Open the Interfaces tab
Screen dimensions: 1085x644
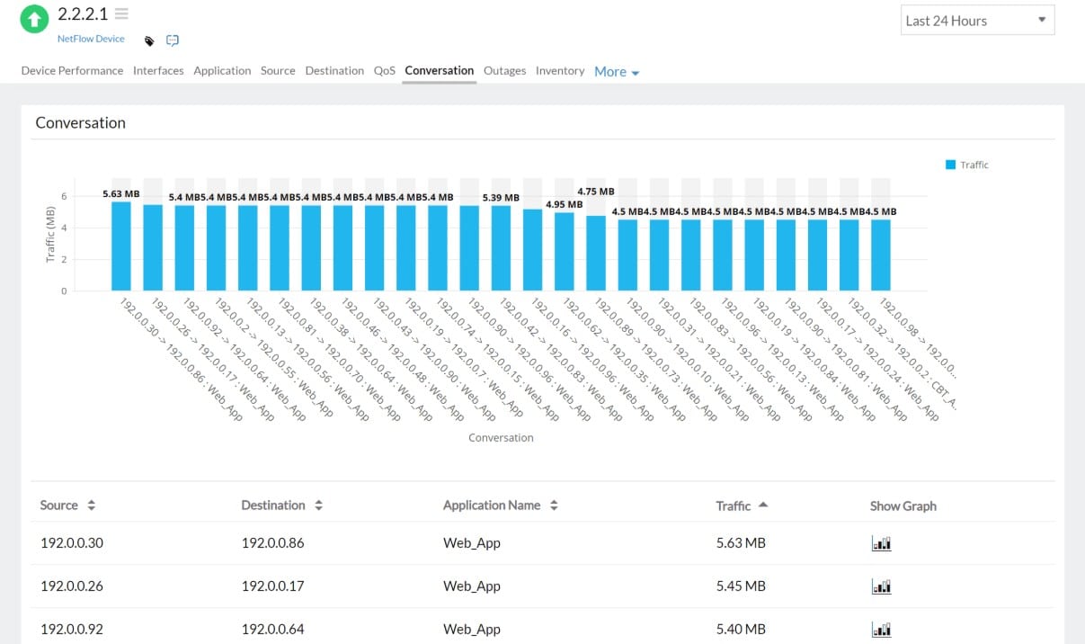pos(158,70)
